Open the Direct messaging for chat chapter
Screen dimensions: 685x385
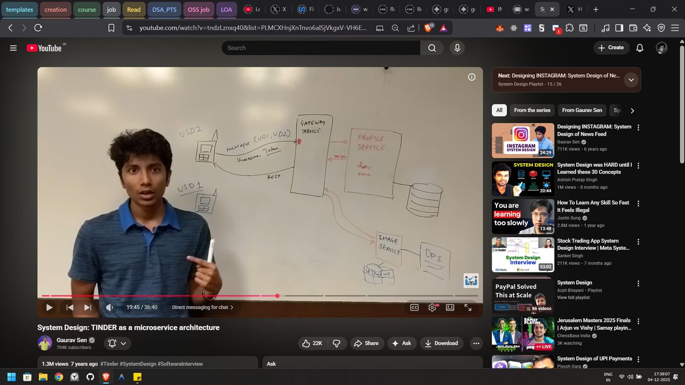tap(203, 307)
